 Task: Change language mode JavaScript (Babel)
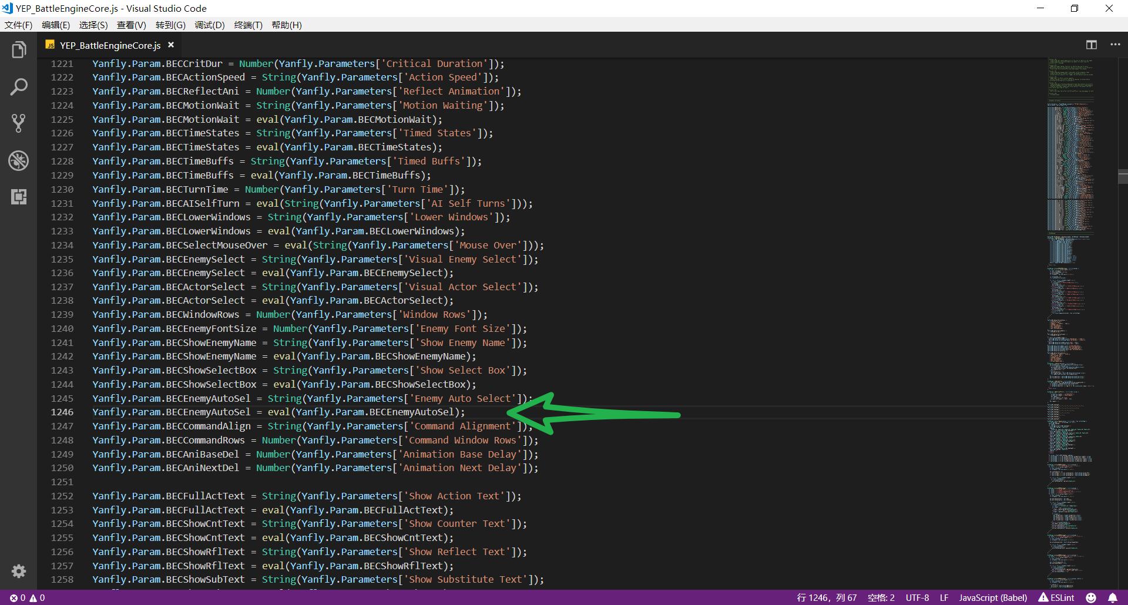(993, 598)
